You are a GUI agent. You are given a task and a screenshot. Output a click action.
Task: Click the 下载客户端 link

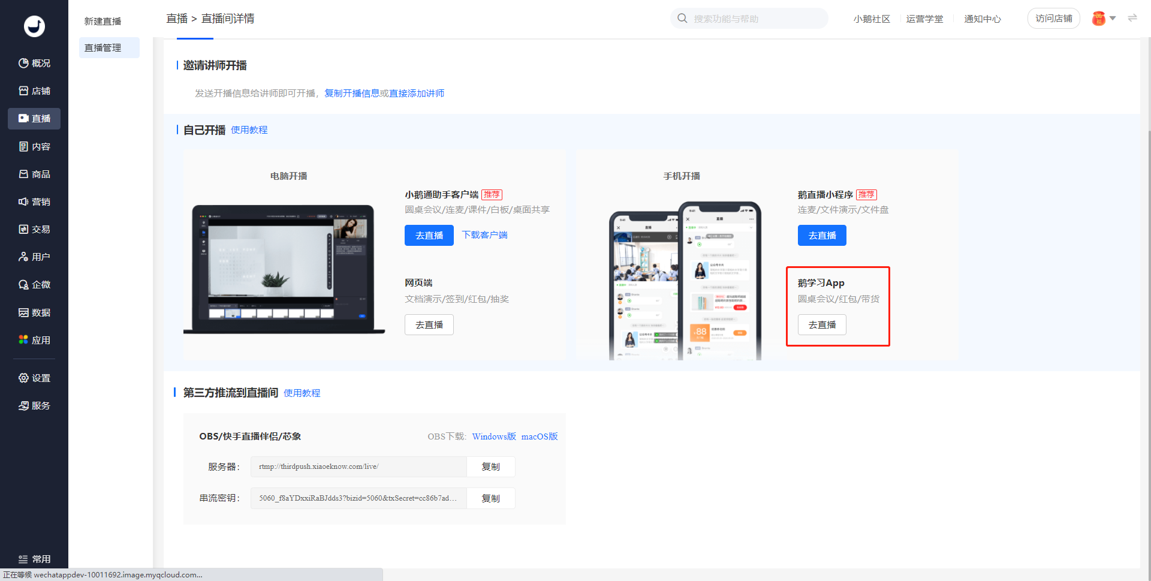[x=484, y=234]
